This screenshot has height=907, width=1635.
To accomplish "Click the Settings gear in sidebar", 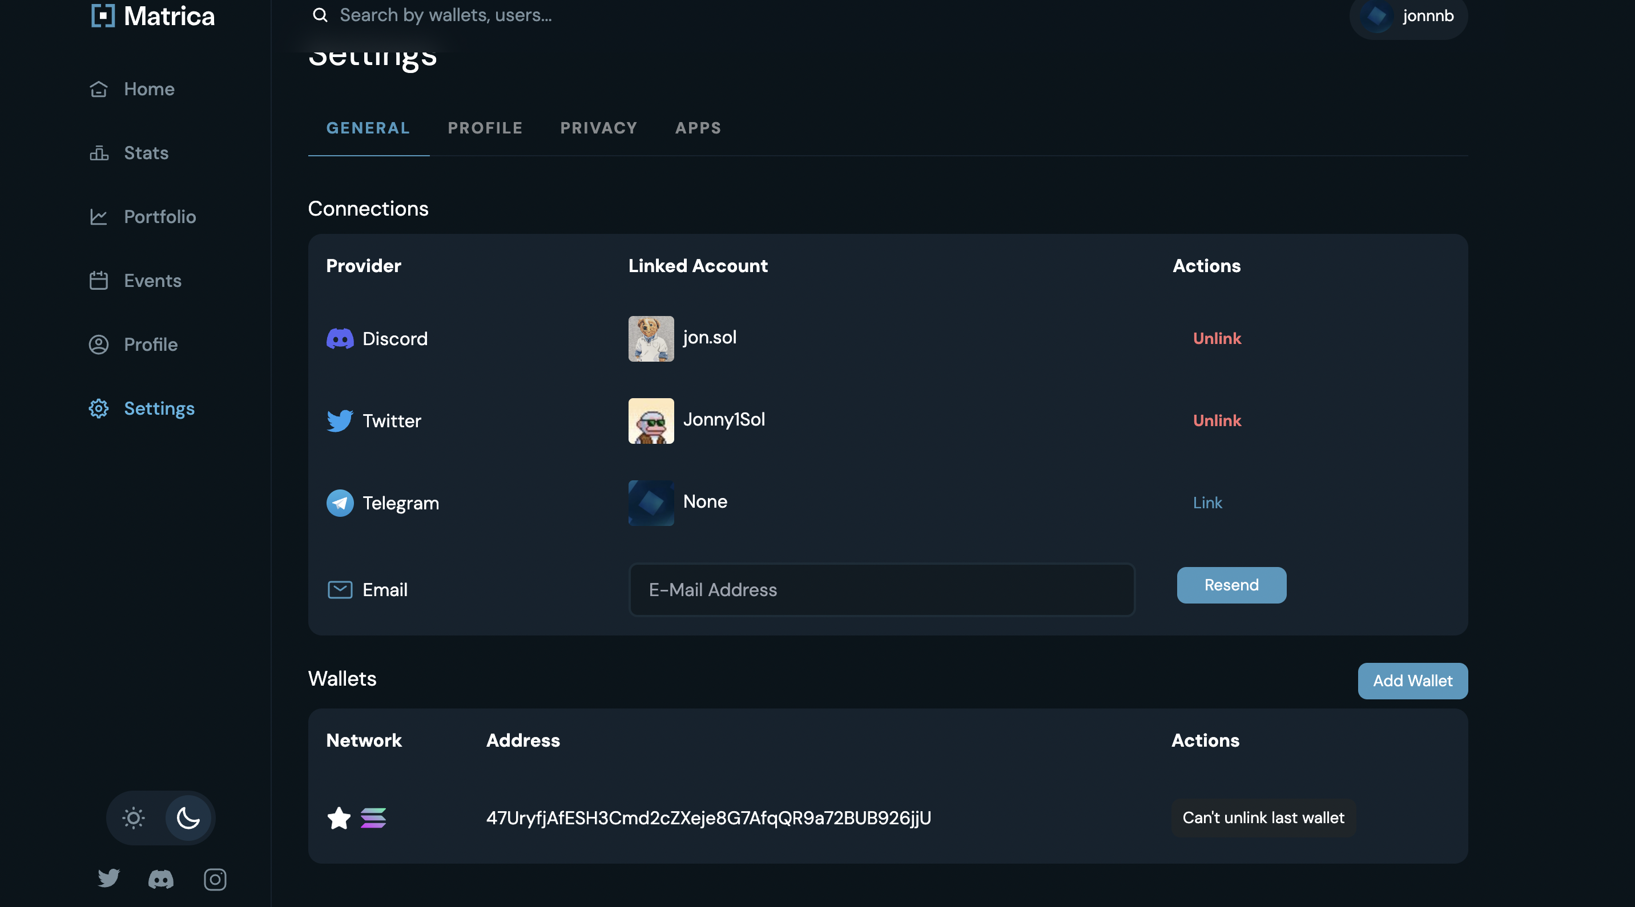I will [x=98, y=408].
